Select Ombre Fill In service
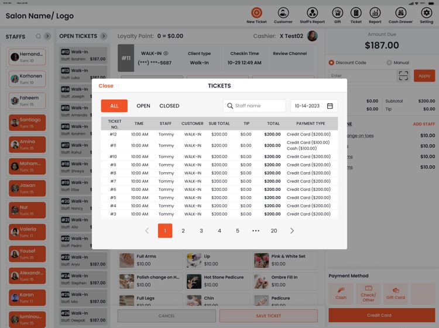Viewport: 439px width, 328px height. click(285, 281)
